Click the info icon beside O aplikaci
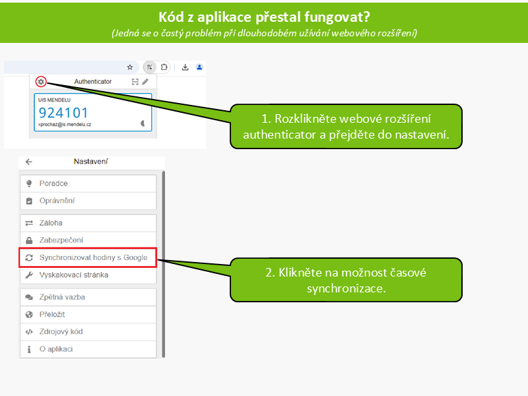 pyautogui.click(x=29, y=350)
